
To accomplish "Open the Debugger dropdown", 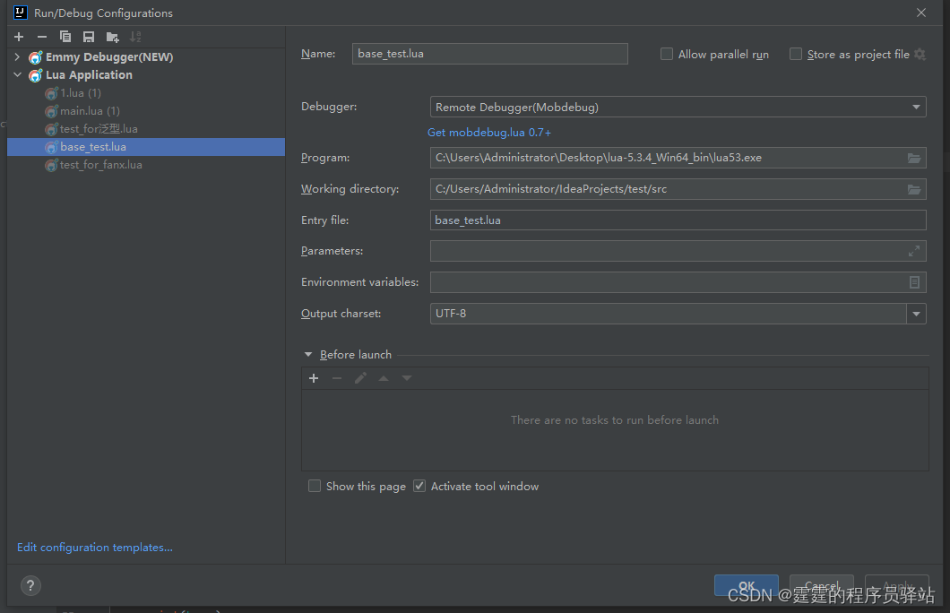I will 678,108.
